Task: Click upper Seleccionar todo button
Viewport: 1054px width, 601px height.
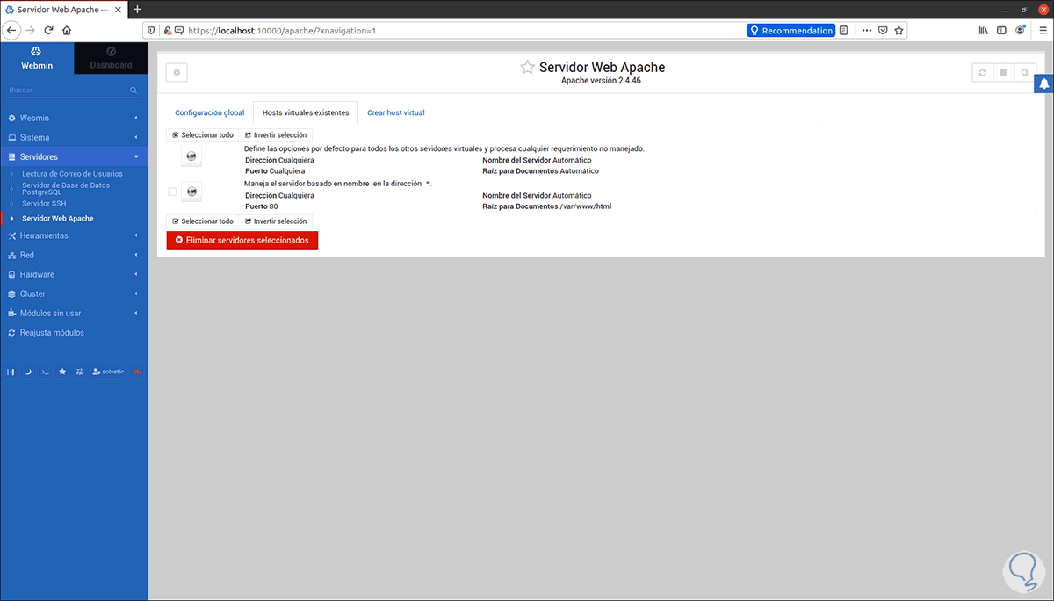Action: tap(203, 135)
